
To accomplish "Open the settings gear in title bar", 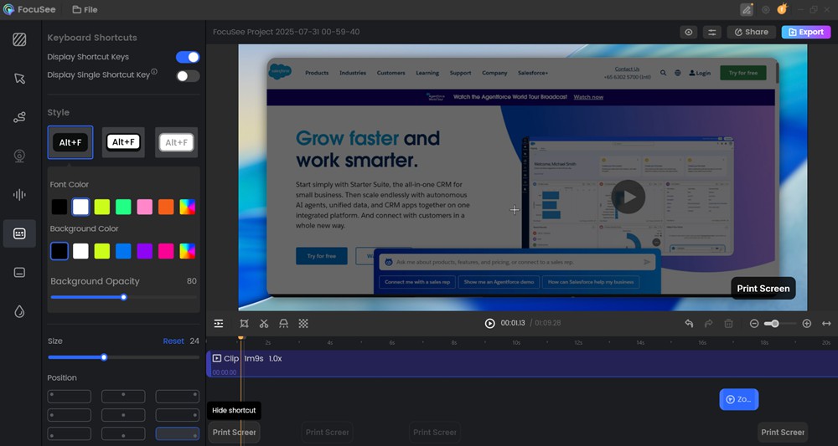I will coord(765,9).
